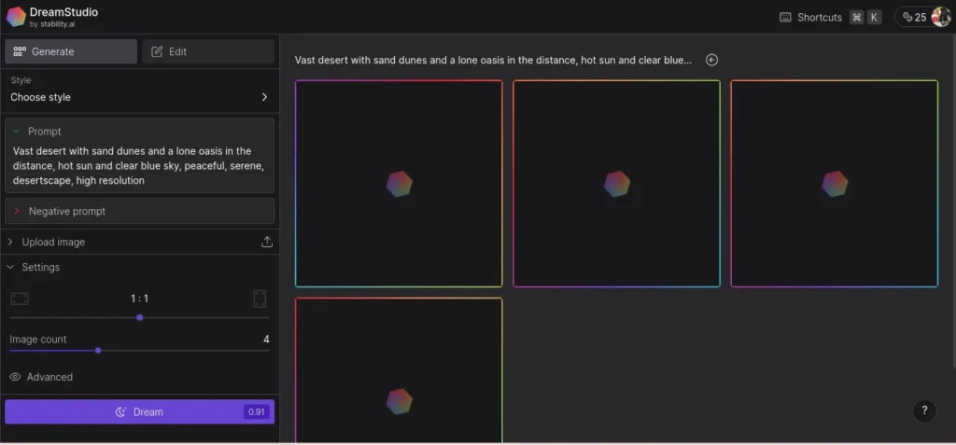
Task: Click the Style label
Action: pos(21,80)
